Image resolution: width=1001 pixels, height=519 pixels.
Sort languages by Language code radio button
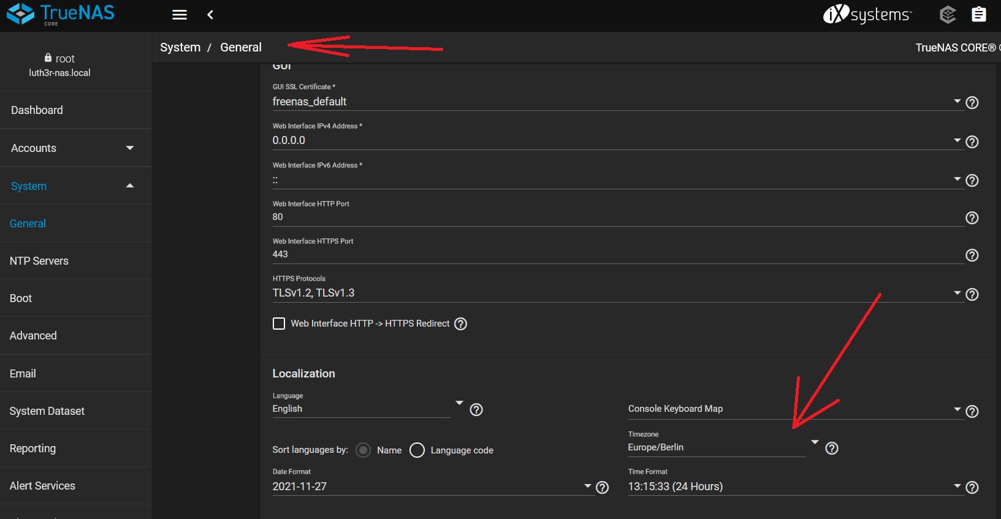pos(417,450)
